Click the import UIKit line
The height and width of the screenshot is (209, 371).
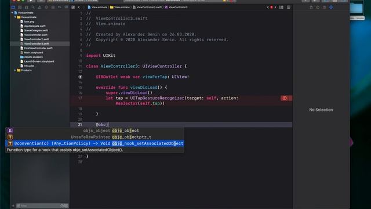[x=101, y=56]
